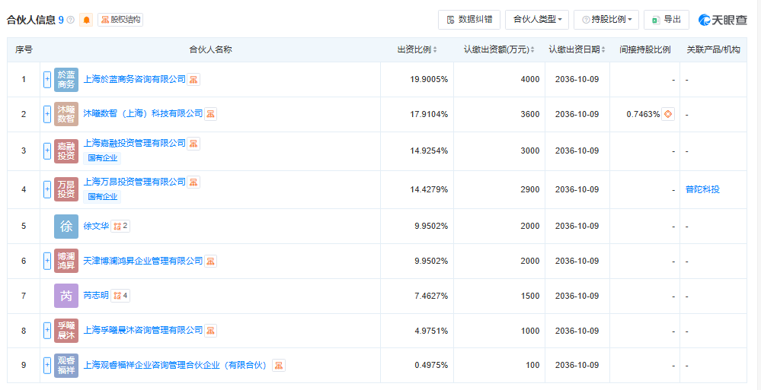
Task: Click the 0.7463% indirect holding value
Action: pos(643,114)
